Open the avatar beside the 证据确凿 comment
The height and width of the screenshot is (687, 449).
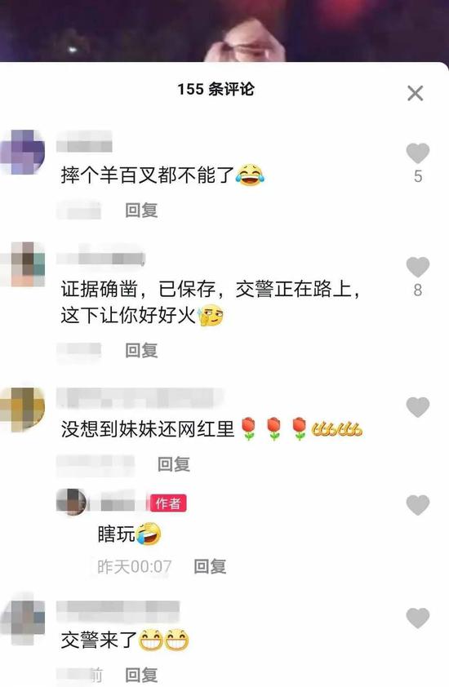[x=23, y=264]
